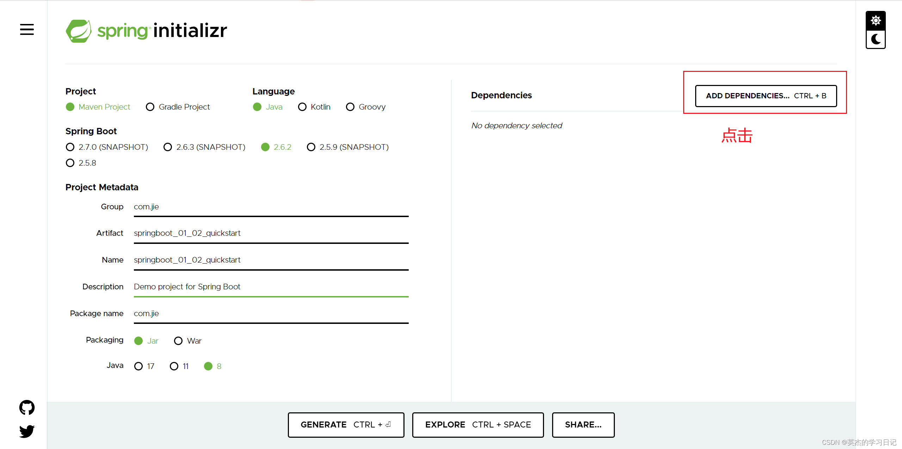Click the Share button
The width and height of the screenshot is (902, 449).
coord(583,425)
